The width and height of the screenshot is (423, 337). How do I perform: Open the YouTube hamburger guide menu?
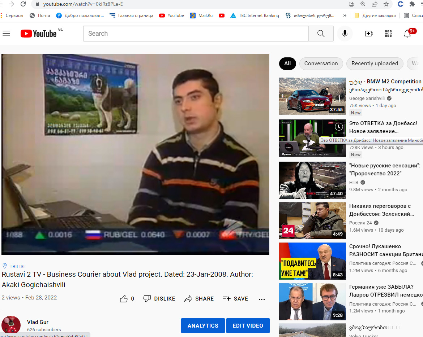7,34
